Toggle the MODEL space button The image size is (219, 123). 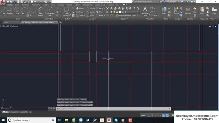click(143, 115)
